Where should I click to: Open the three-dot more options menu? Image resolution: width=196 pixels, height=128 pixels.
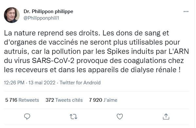[x=186, y=11]
